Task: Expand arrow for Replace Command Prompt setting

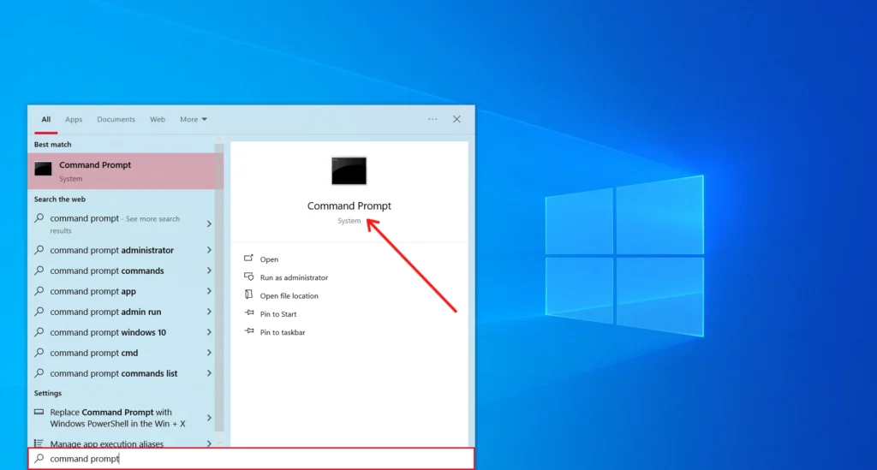Action: 209,418
